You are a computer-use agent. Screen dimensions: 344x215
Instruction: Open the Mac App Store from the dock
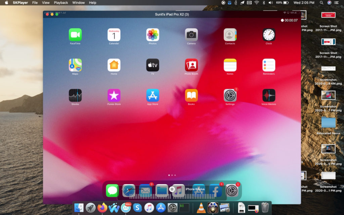coord(161,207)
